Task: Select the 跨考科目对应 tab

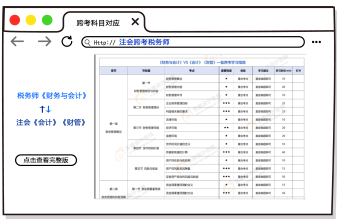Action: 98,22
